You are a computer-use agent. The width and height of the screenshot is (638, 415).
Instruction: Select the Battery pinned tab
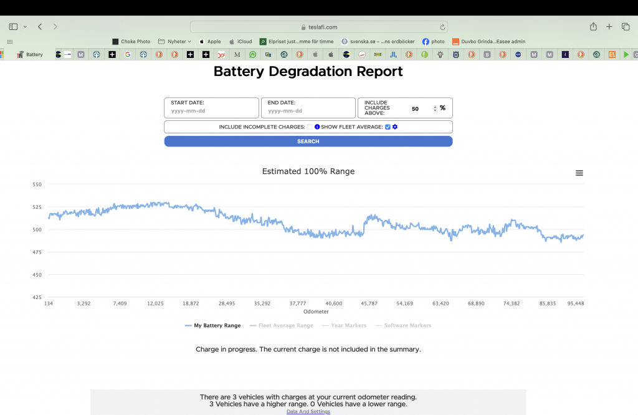(30, 54)
